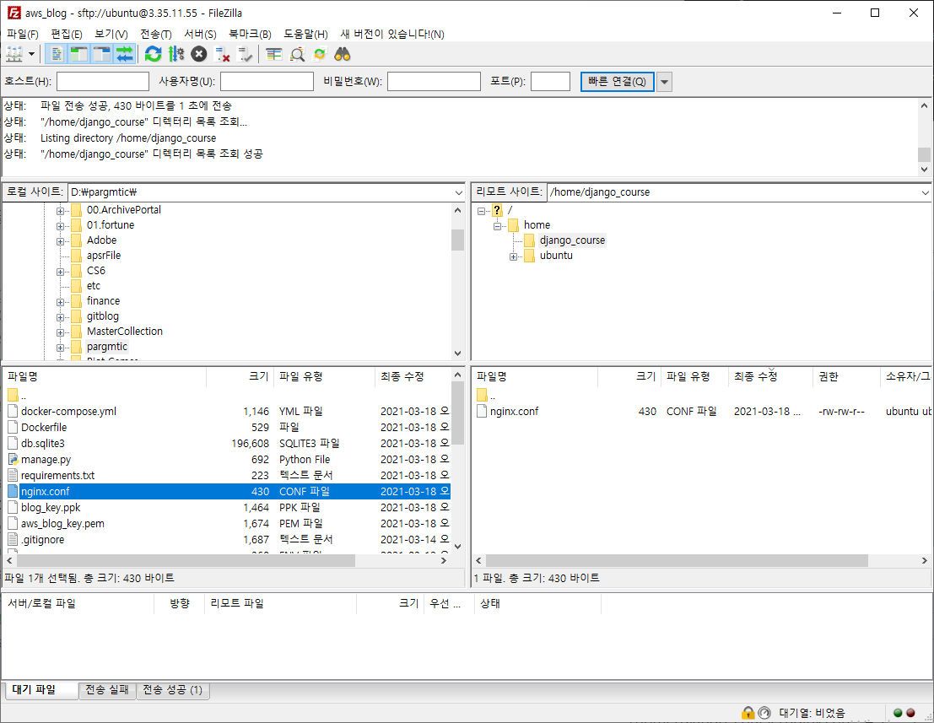The width and height of the screenshot is (934, 723).
Task: Click the disconnect from server icon
Action: tap(223, 55)
